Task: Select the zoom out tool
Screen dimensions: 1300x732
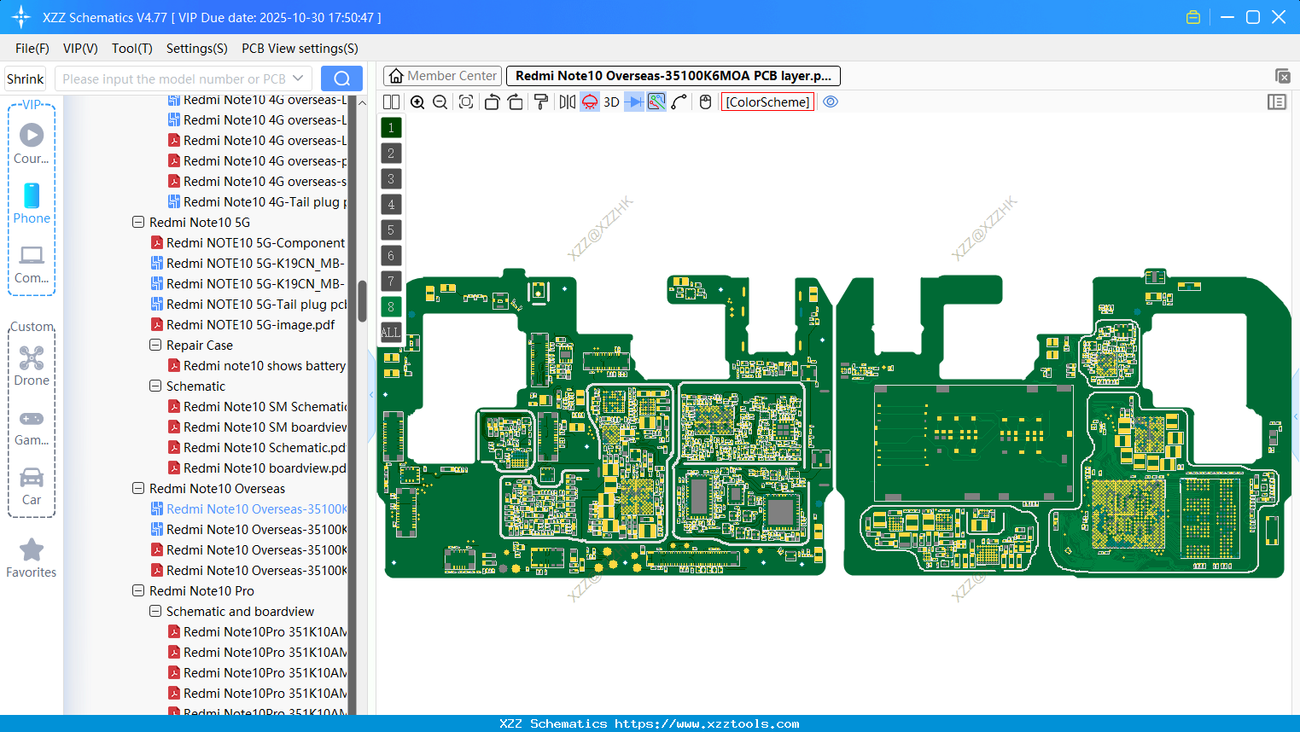Action: [439, 102]
